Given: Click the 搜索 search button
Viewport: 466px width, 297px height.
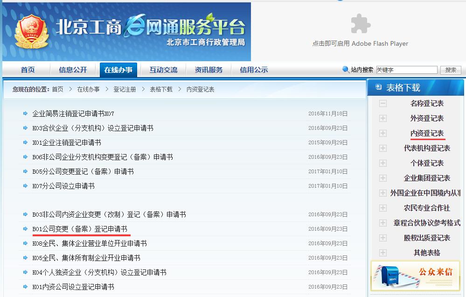Looking at the screenshot, I should (x=449, y=69).
